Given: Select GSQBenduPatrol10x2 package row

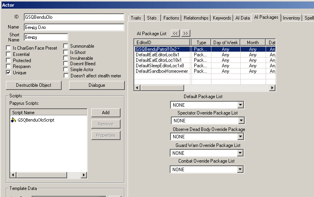Looking at the screenshot, I should (x=205, y=49).
